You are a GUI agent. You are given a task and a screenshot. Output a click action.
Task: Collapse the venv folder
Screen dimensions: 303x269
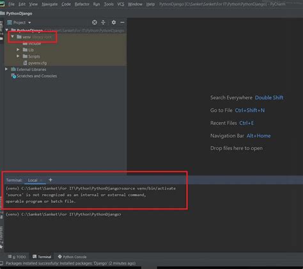click(13, 37)
